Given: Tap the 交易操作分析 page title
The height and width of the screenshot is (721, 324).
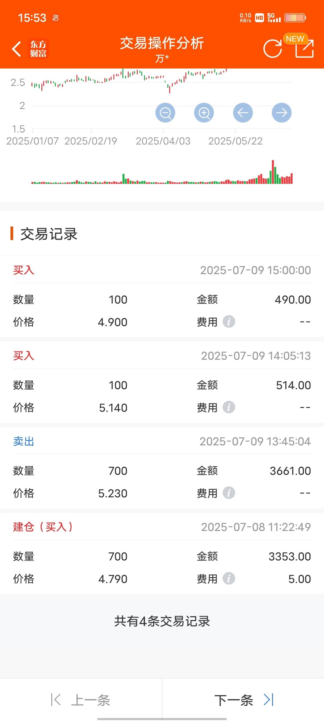Looking at the screenshot, I should [x=162, y=43].
